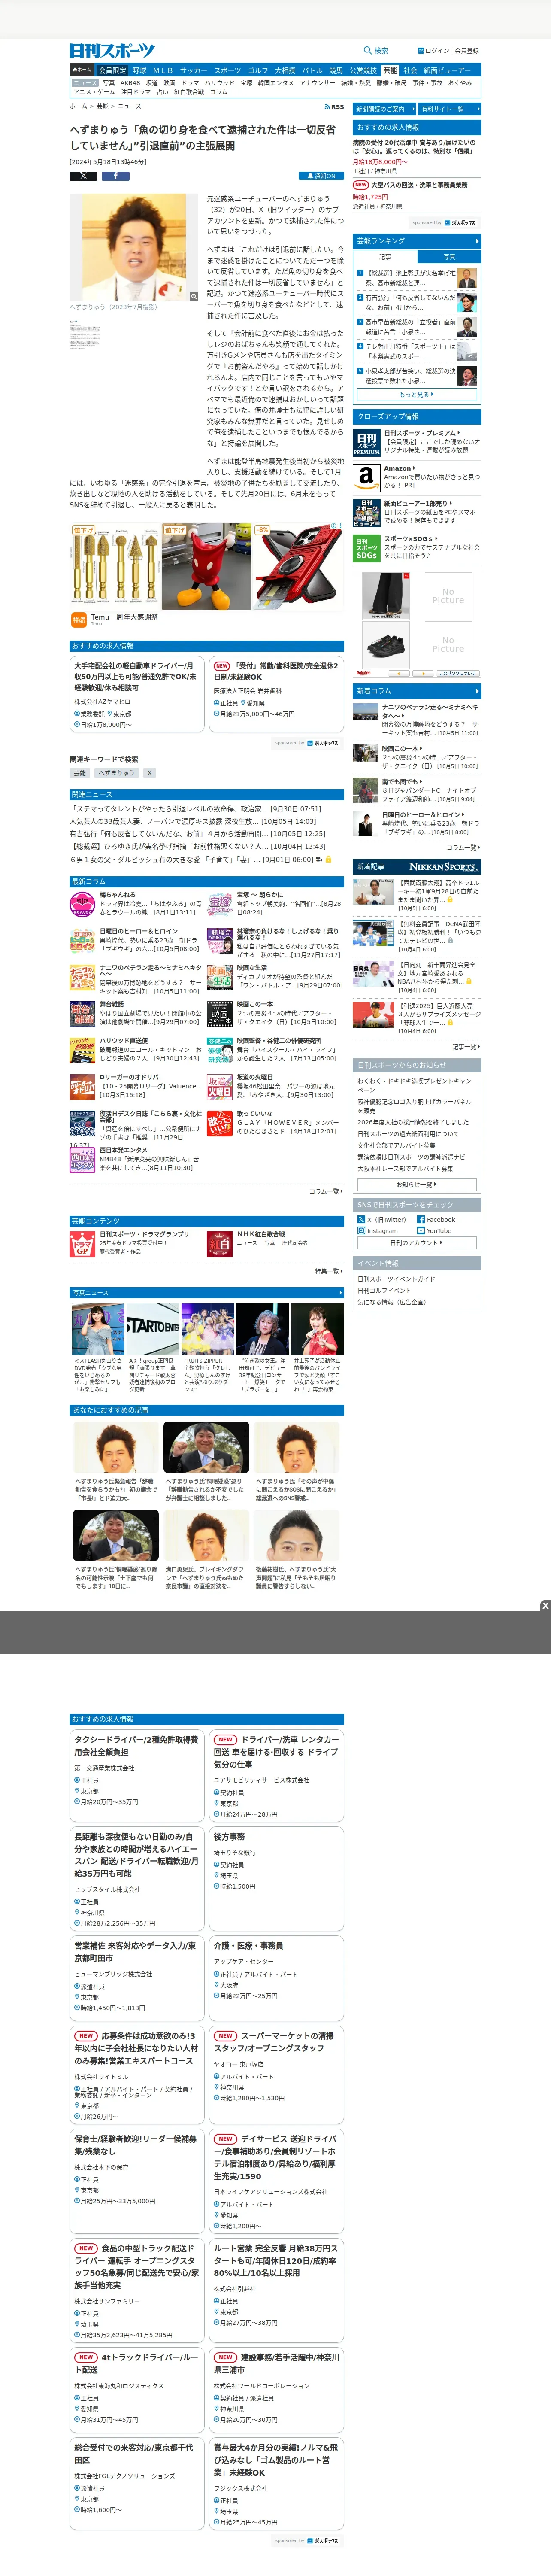Viewport: 551px width, 2576px height.
Task: Open the 坂道の火曜日 column icon
Action: tap(220, 1088)
